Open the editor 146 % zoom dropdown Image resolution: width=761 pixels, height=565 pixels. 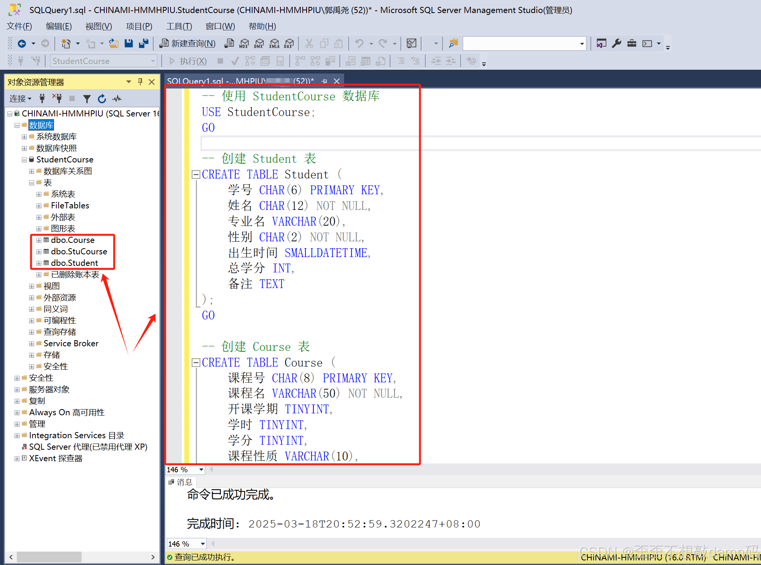(201, 470)
